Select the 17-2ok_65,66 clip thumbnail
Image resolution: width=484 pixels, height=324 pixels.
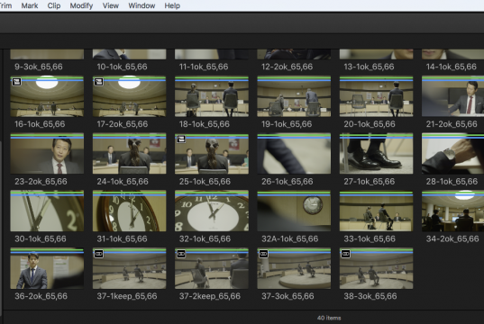click(x=129, y=96)
